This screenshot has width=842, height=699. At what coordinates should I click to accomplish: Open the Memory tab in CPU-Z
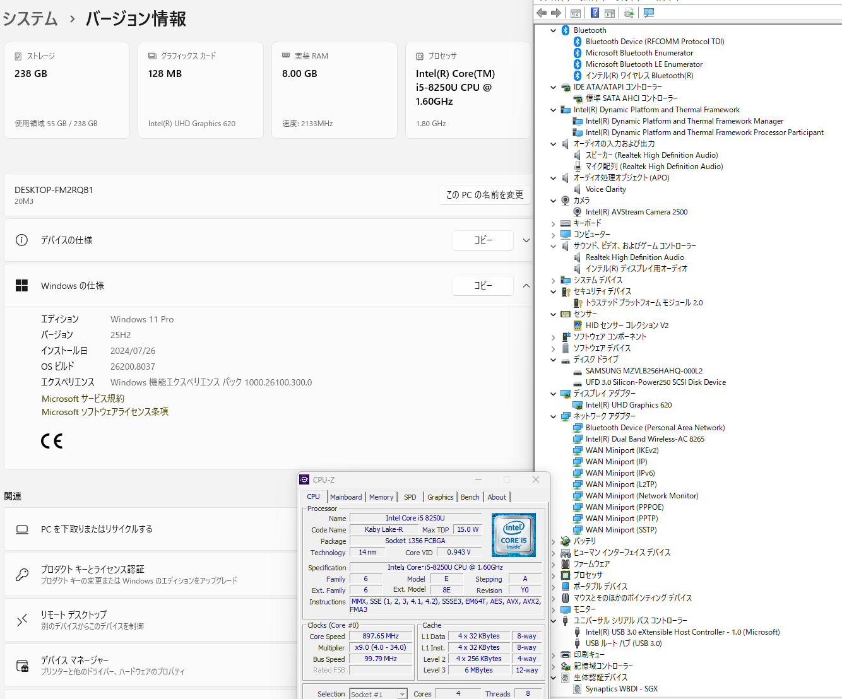pos(381,497)
